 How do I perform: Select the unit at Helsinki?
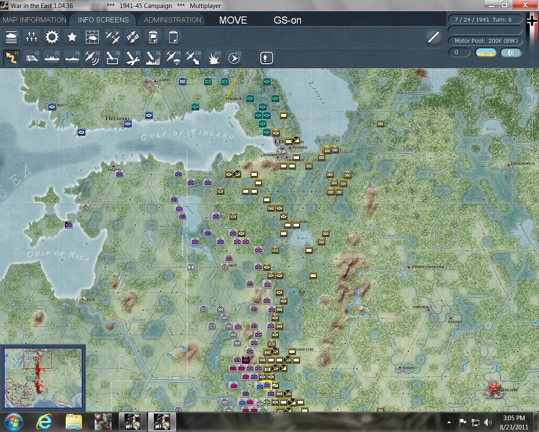(127, 124)
